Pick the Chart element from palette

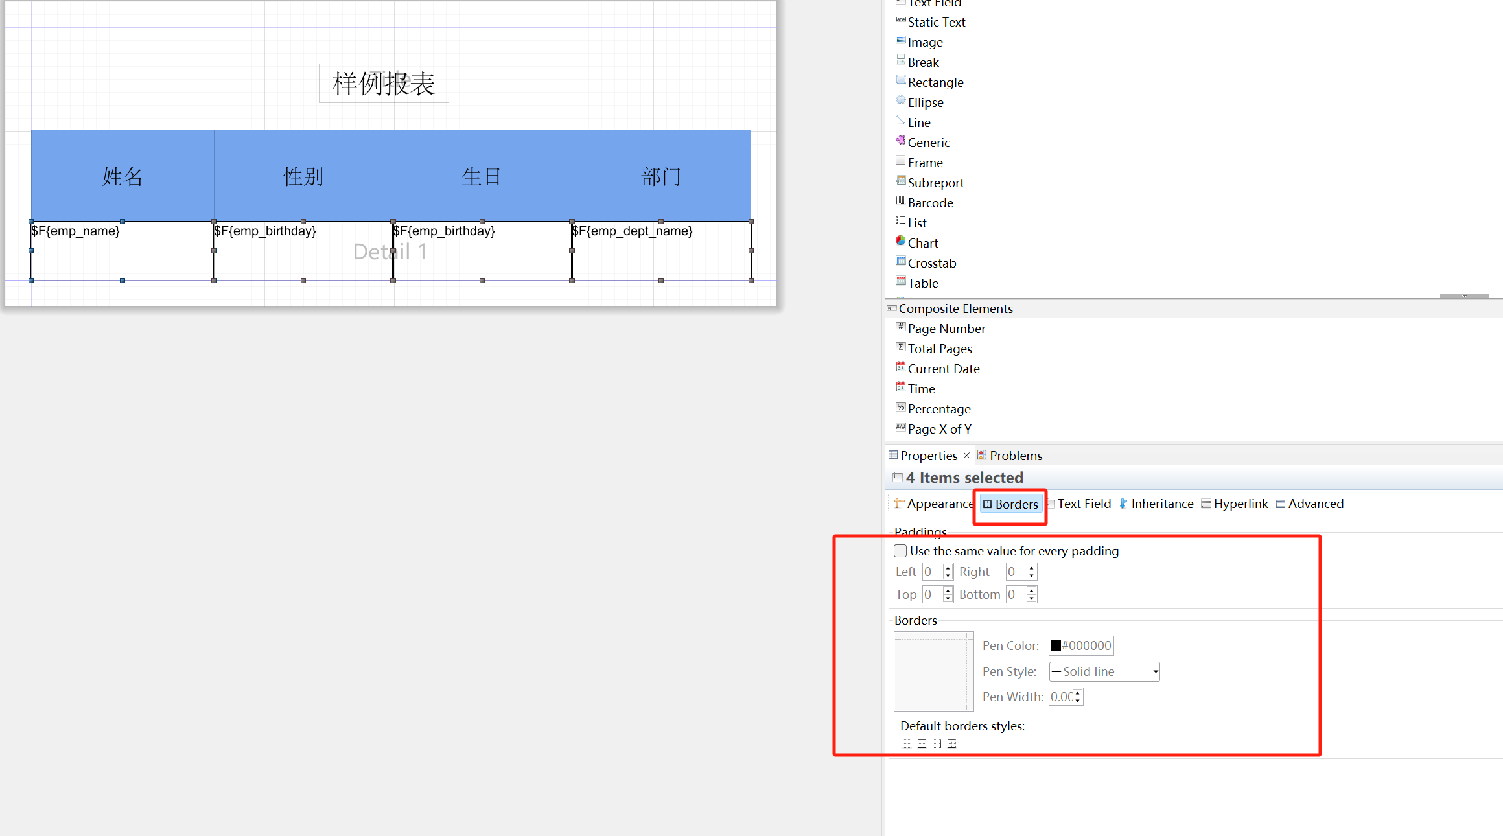click(x=922, y=243)
